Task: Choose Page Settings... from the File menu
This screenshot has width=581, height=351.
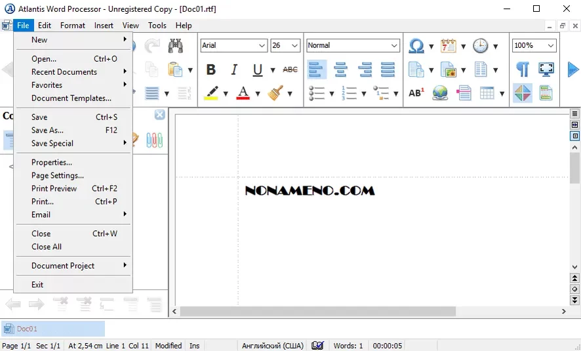Action: pos(58,175)
